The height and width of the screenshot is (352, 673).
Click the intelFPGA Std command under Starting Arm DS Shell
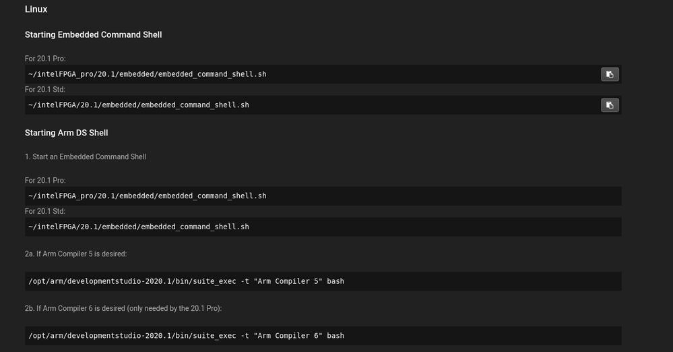tap(139, 227)
